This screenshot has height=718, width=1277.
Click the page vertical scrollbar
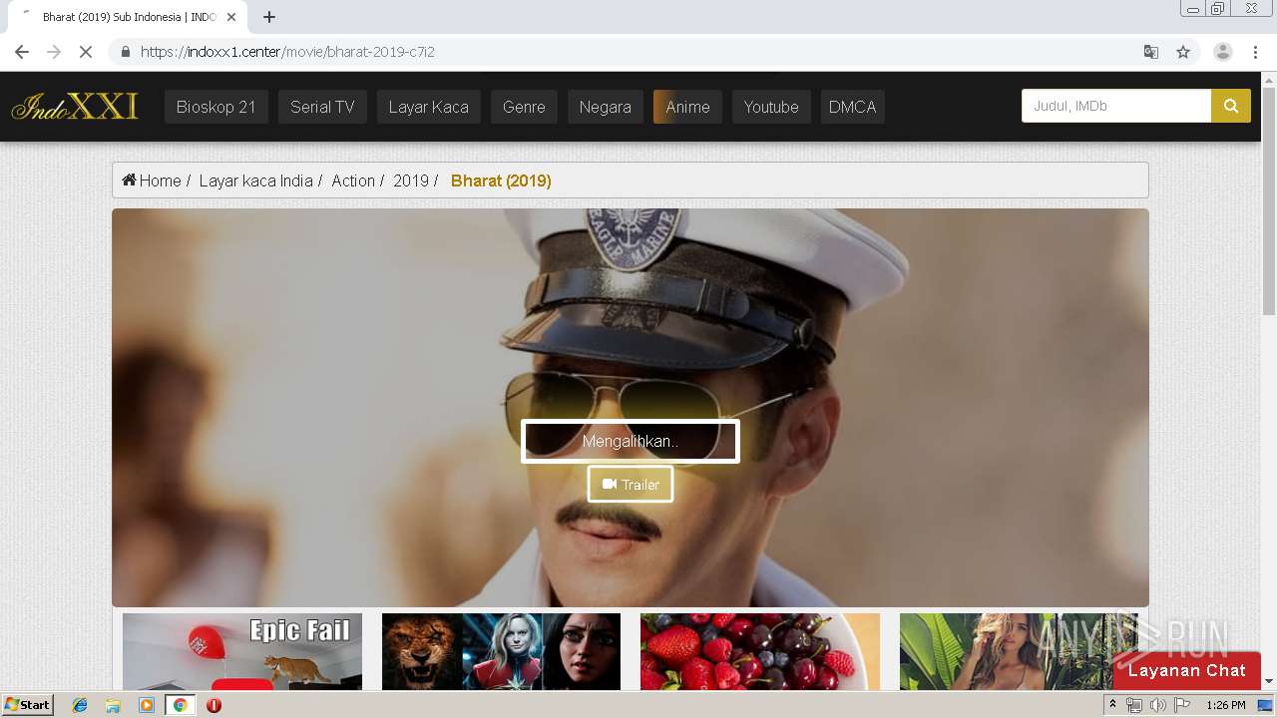tap(1269, 199)
